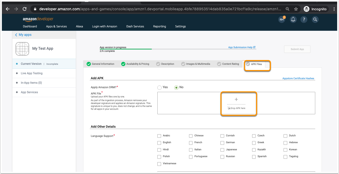Check English language support

[x=159, y=143]
